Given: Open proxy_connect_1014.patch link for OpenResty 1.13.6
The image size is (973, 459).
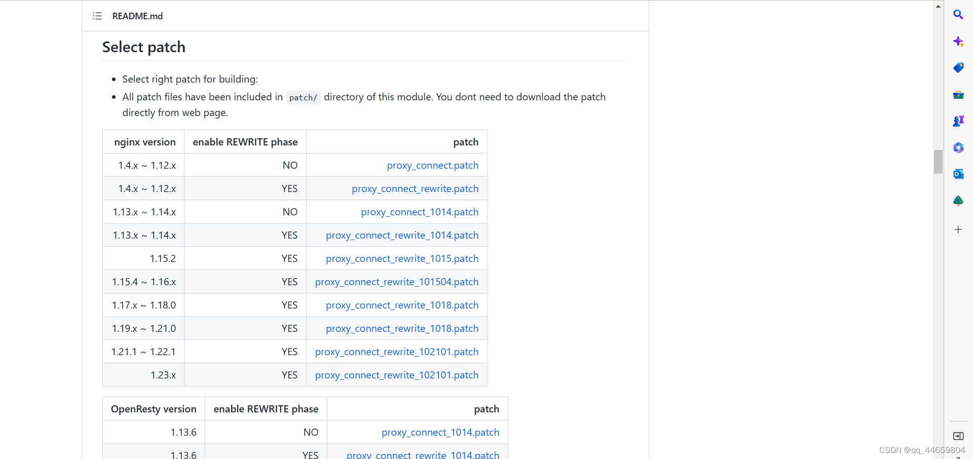Looking at the screenshot, I should 440,433.
